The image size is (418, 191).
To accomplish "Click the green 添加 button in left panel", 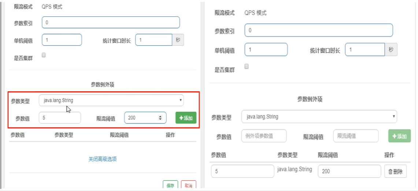I will point(186,118).
